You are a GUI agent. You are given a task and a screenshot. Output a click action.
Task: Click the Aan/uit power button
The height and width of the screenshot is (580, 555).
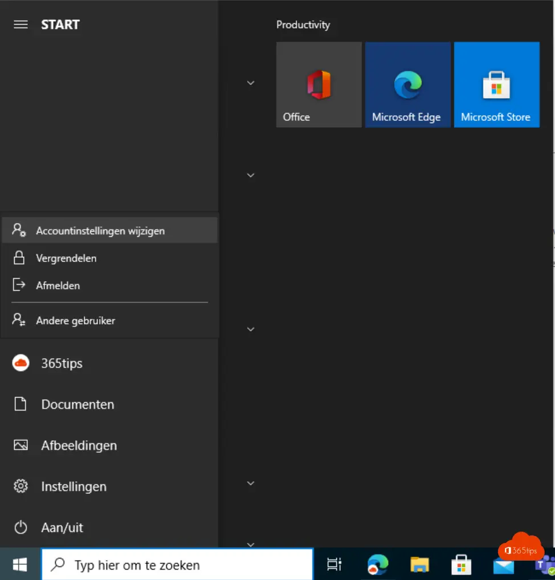pyautogui.click(x=109, y=528)
